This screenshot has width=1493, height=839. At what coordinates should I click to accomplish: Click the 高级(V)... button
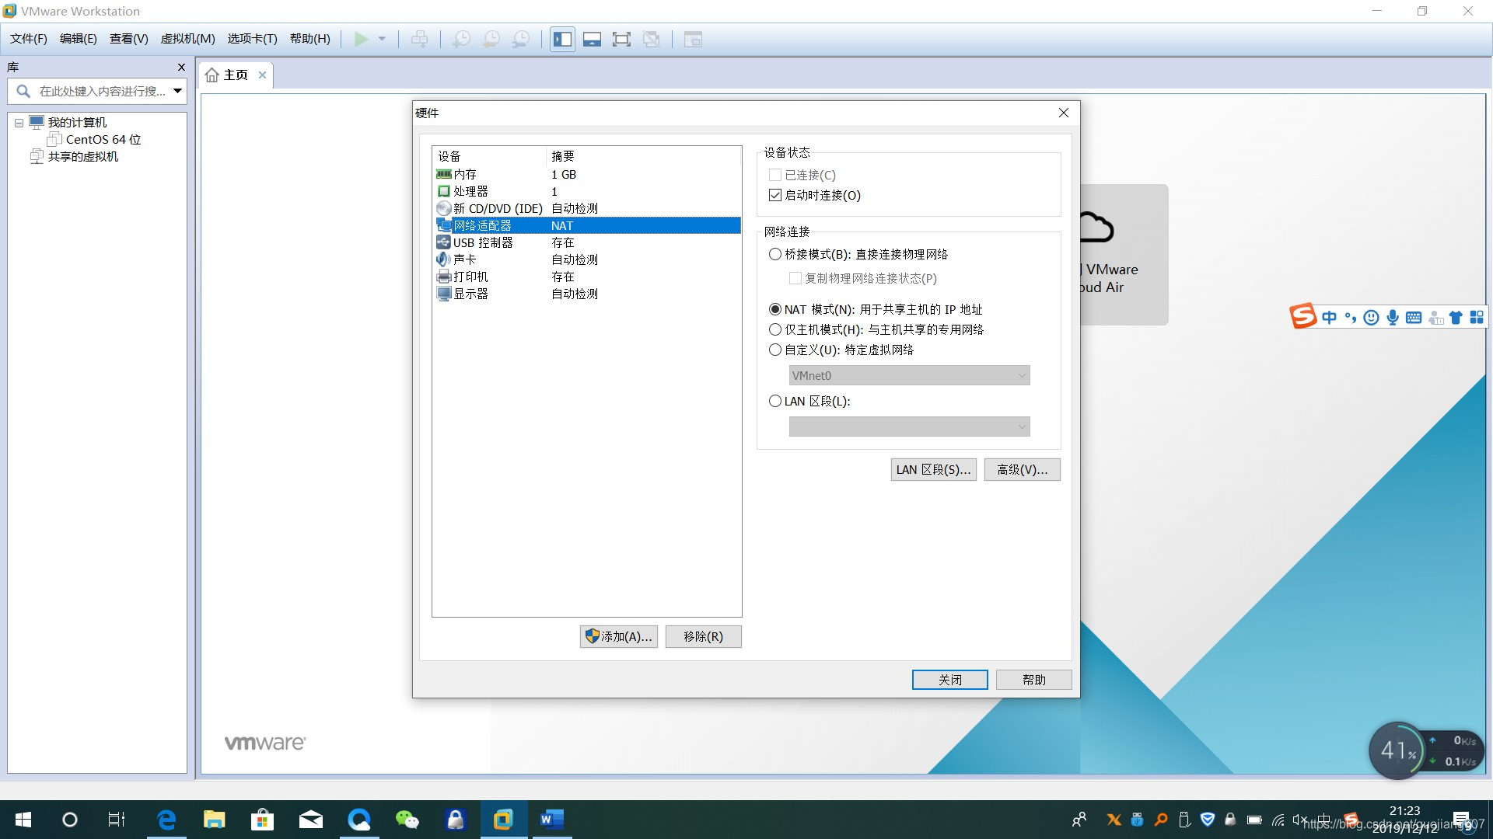(1022, 470)
